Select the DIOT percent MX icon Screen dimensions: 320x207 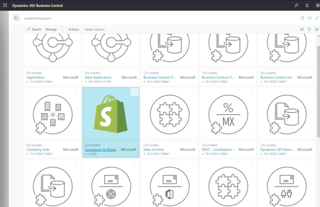pos(228,115)
